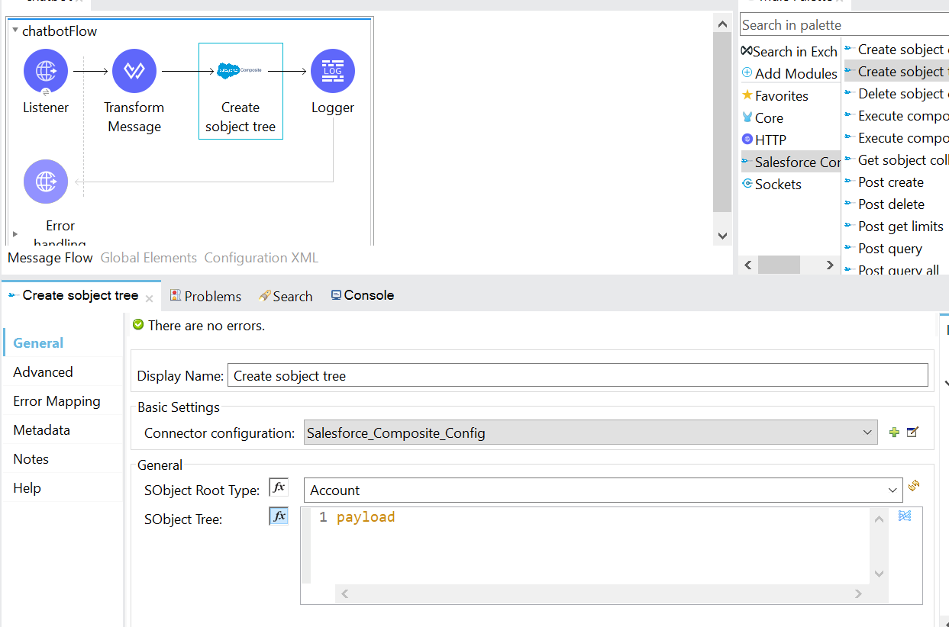Switch to the Configuration XML tab
The image size is (949, 627).
pyautogui.click(x=261, y=258)
